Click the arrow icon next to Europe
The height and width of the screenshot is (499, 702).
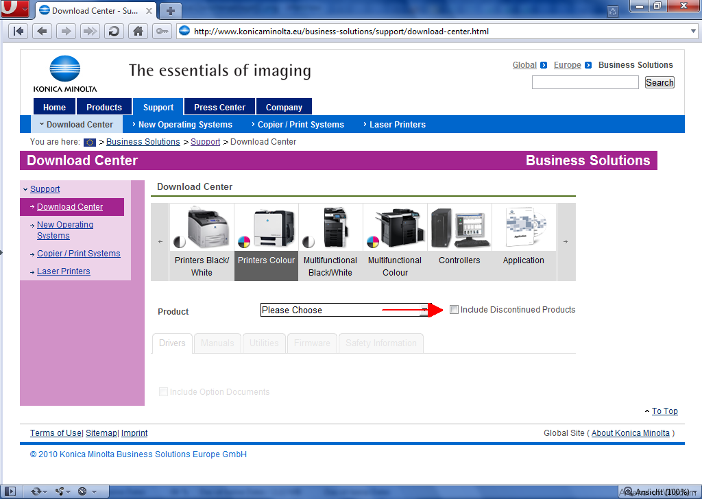click(588, 65)
